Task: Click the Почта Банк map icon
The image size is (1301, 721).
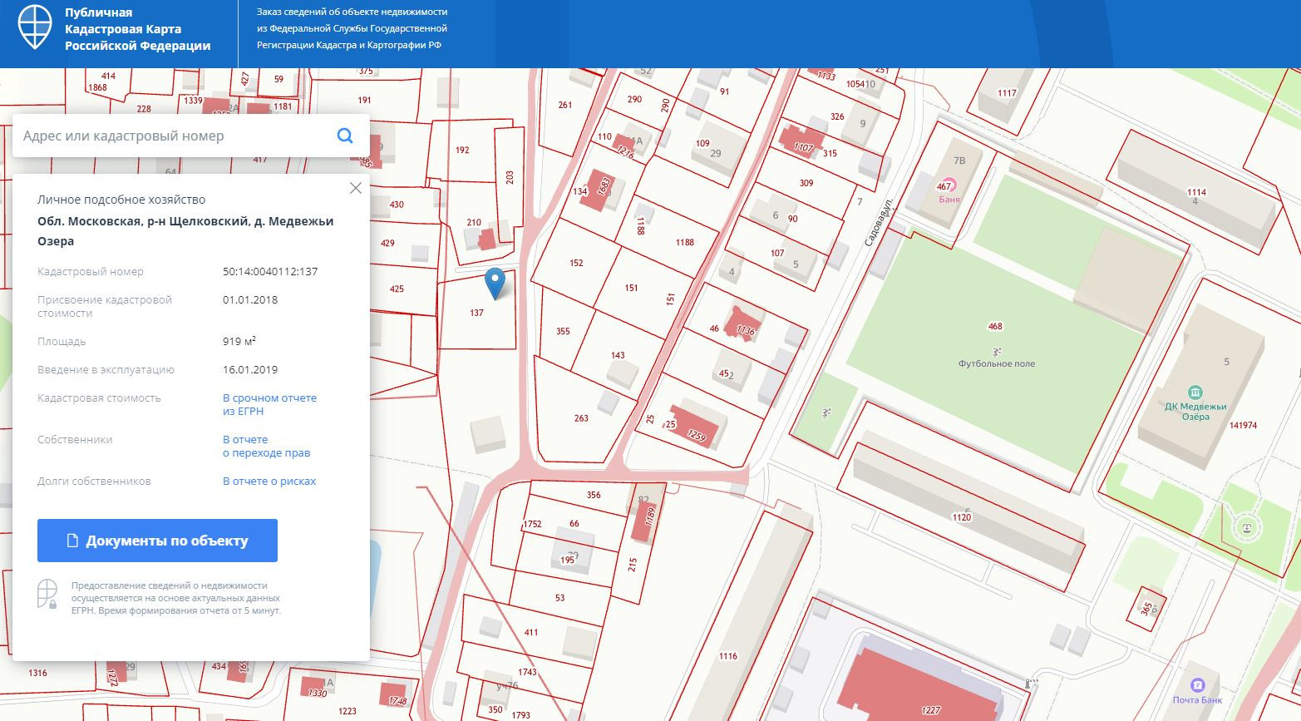Action: [1197, 685]
